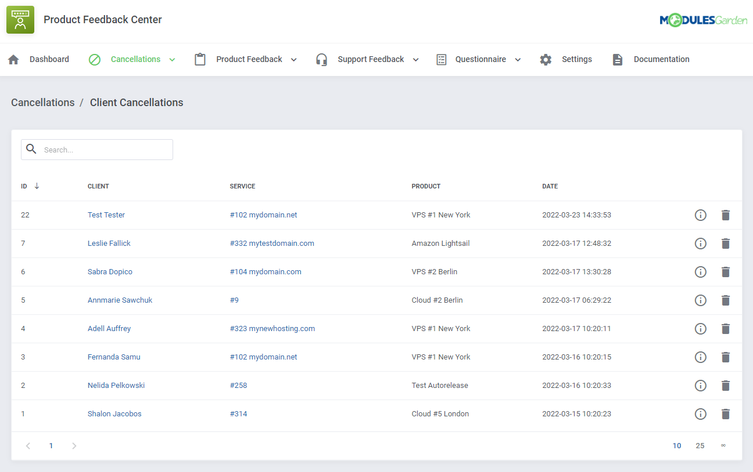
Task: Toggle the ID column sort order
Action: click(37, 186)
